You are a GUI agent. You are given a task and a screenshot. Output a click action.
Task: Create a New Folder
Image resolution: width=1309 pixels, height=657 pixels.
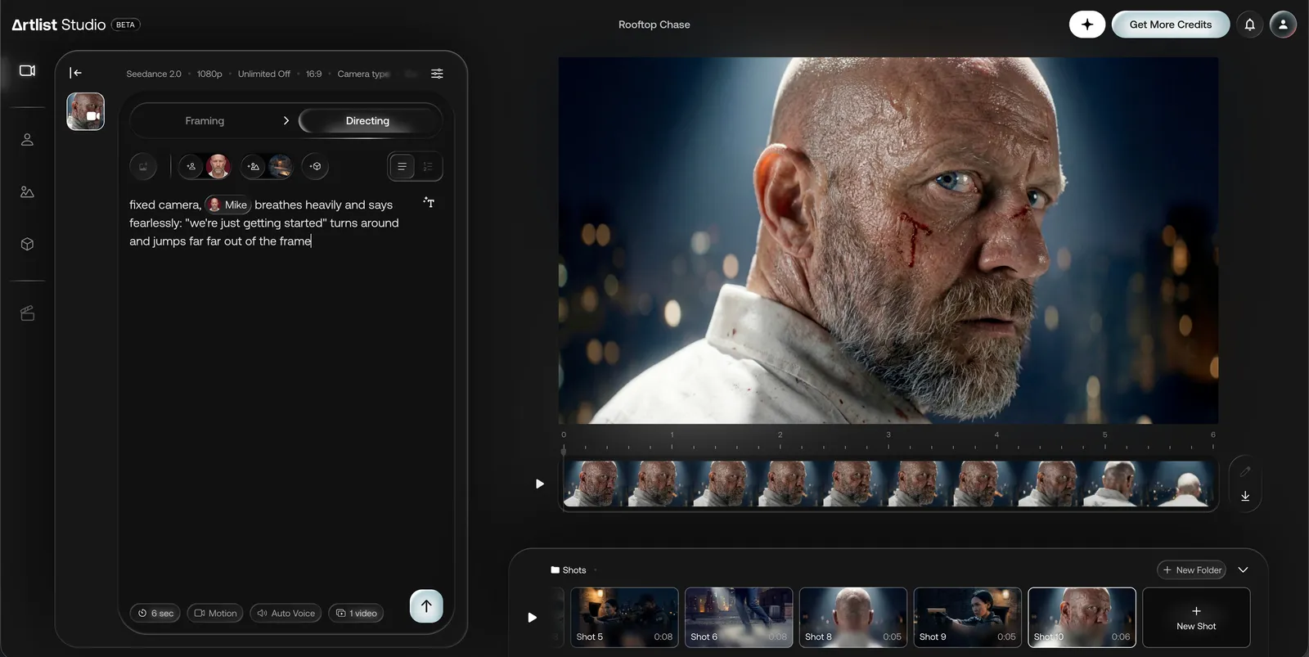(x=1191, y=569)
